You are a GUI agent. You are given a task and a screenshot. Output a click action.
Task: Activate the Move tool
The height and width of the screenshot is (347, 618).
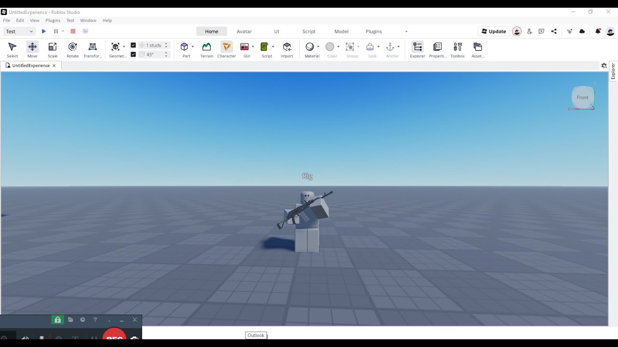32,50
